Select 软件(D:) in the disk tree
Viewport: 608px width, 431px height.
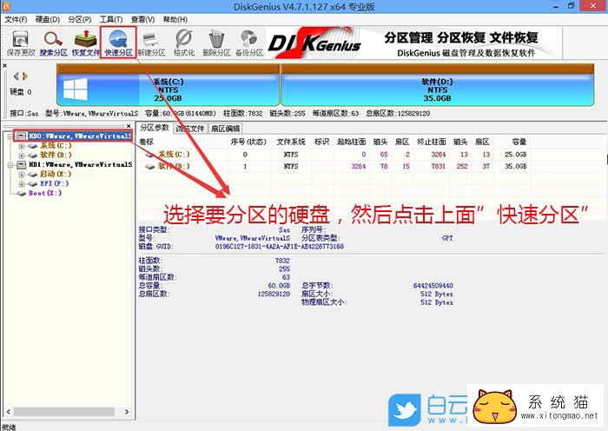tap(56, 155)
